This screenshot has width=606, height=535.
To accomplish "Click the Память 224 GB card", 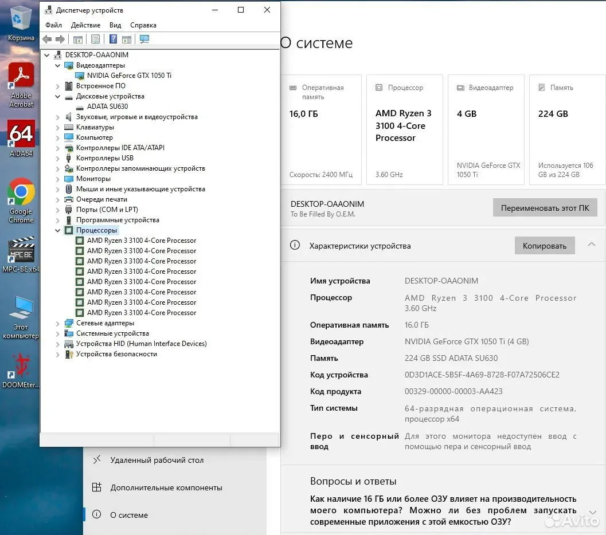I will [568, 129].
